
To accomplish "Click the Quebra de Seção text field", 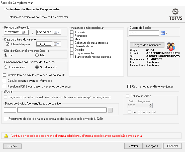I will pos(144,33).
